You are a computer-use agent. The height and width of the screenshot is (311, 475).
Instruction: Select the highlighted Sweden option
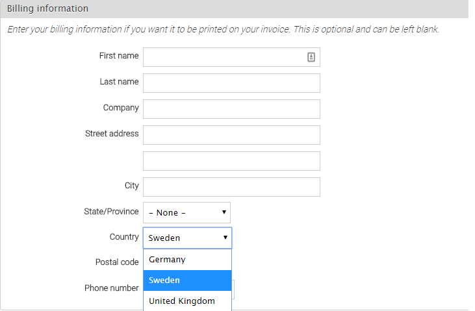point(186,280)
